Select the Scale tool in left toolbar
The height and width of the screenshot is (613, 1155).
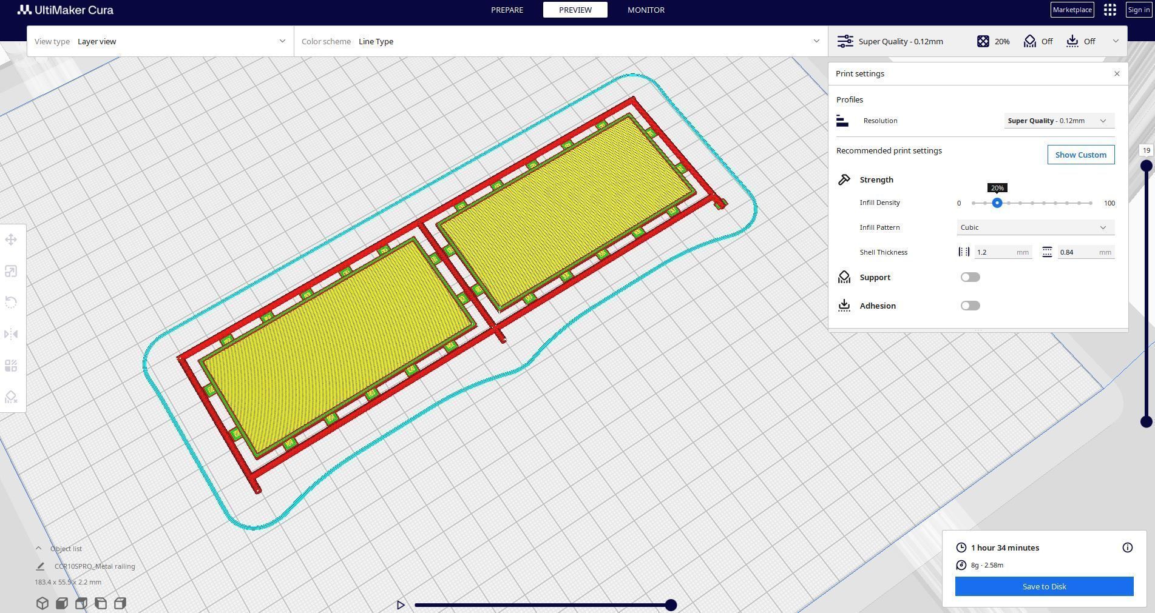point(11,271)
